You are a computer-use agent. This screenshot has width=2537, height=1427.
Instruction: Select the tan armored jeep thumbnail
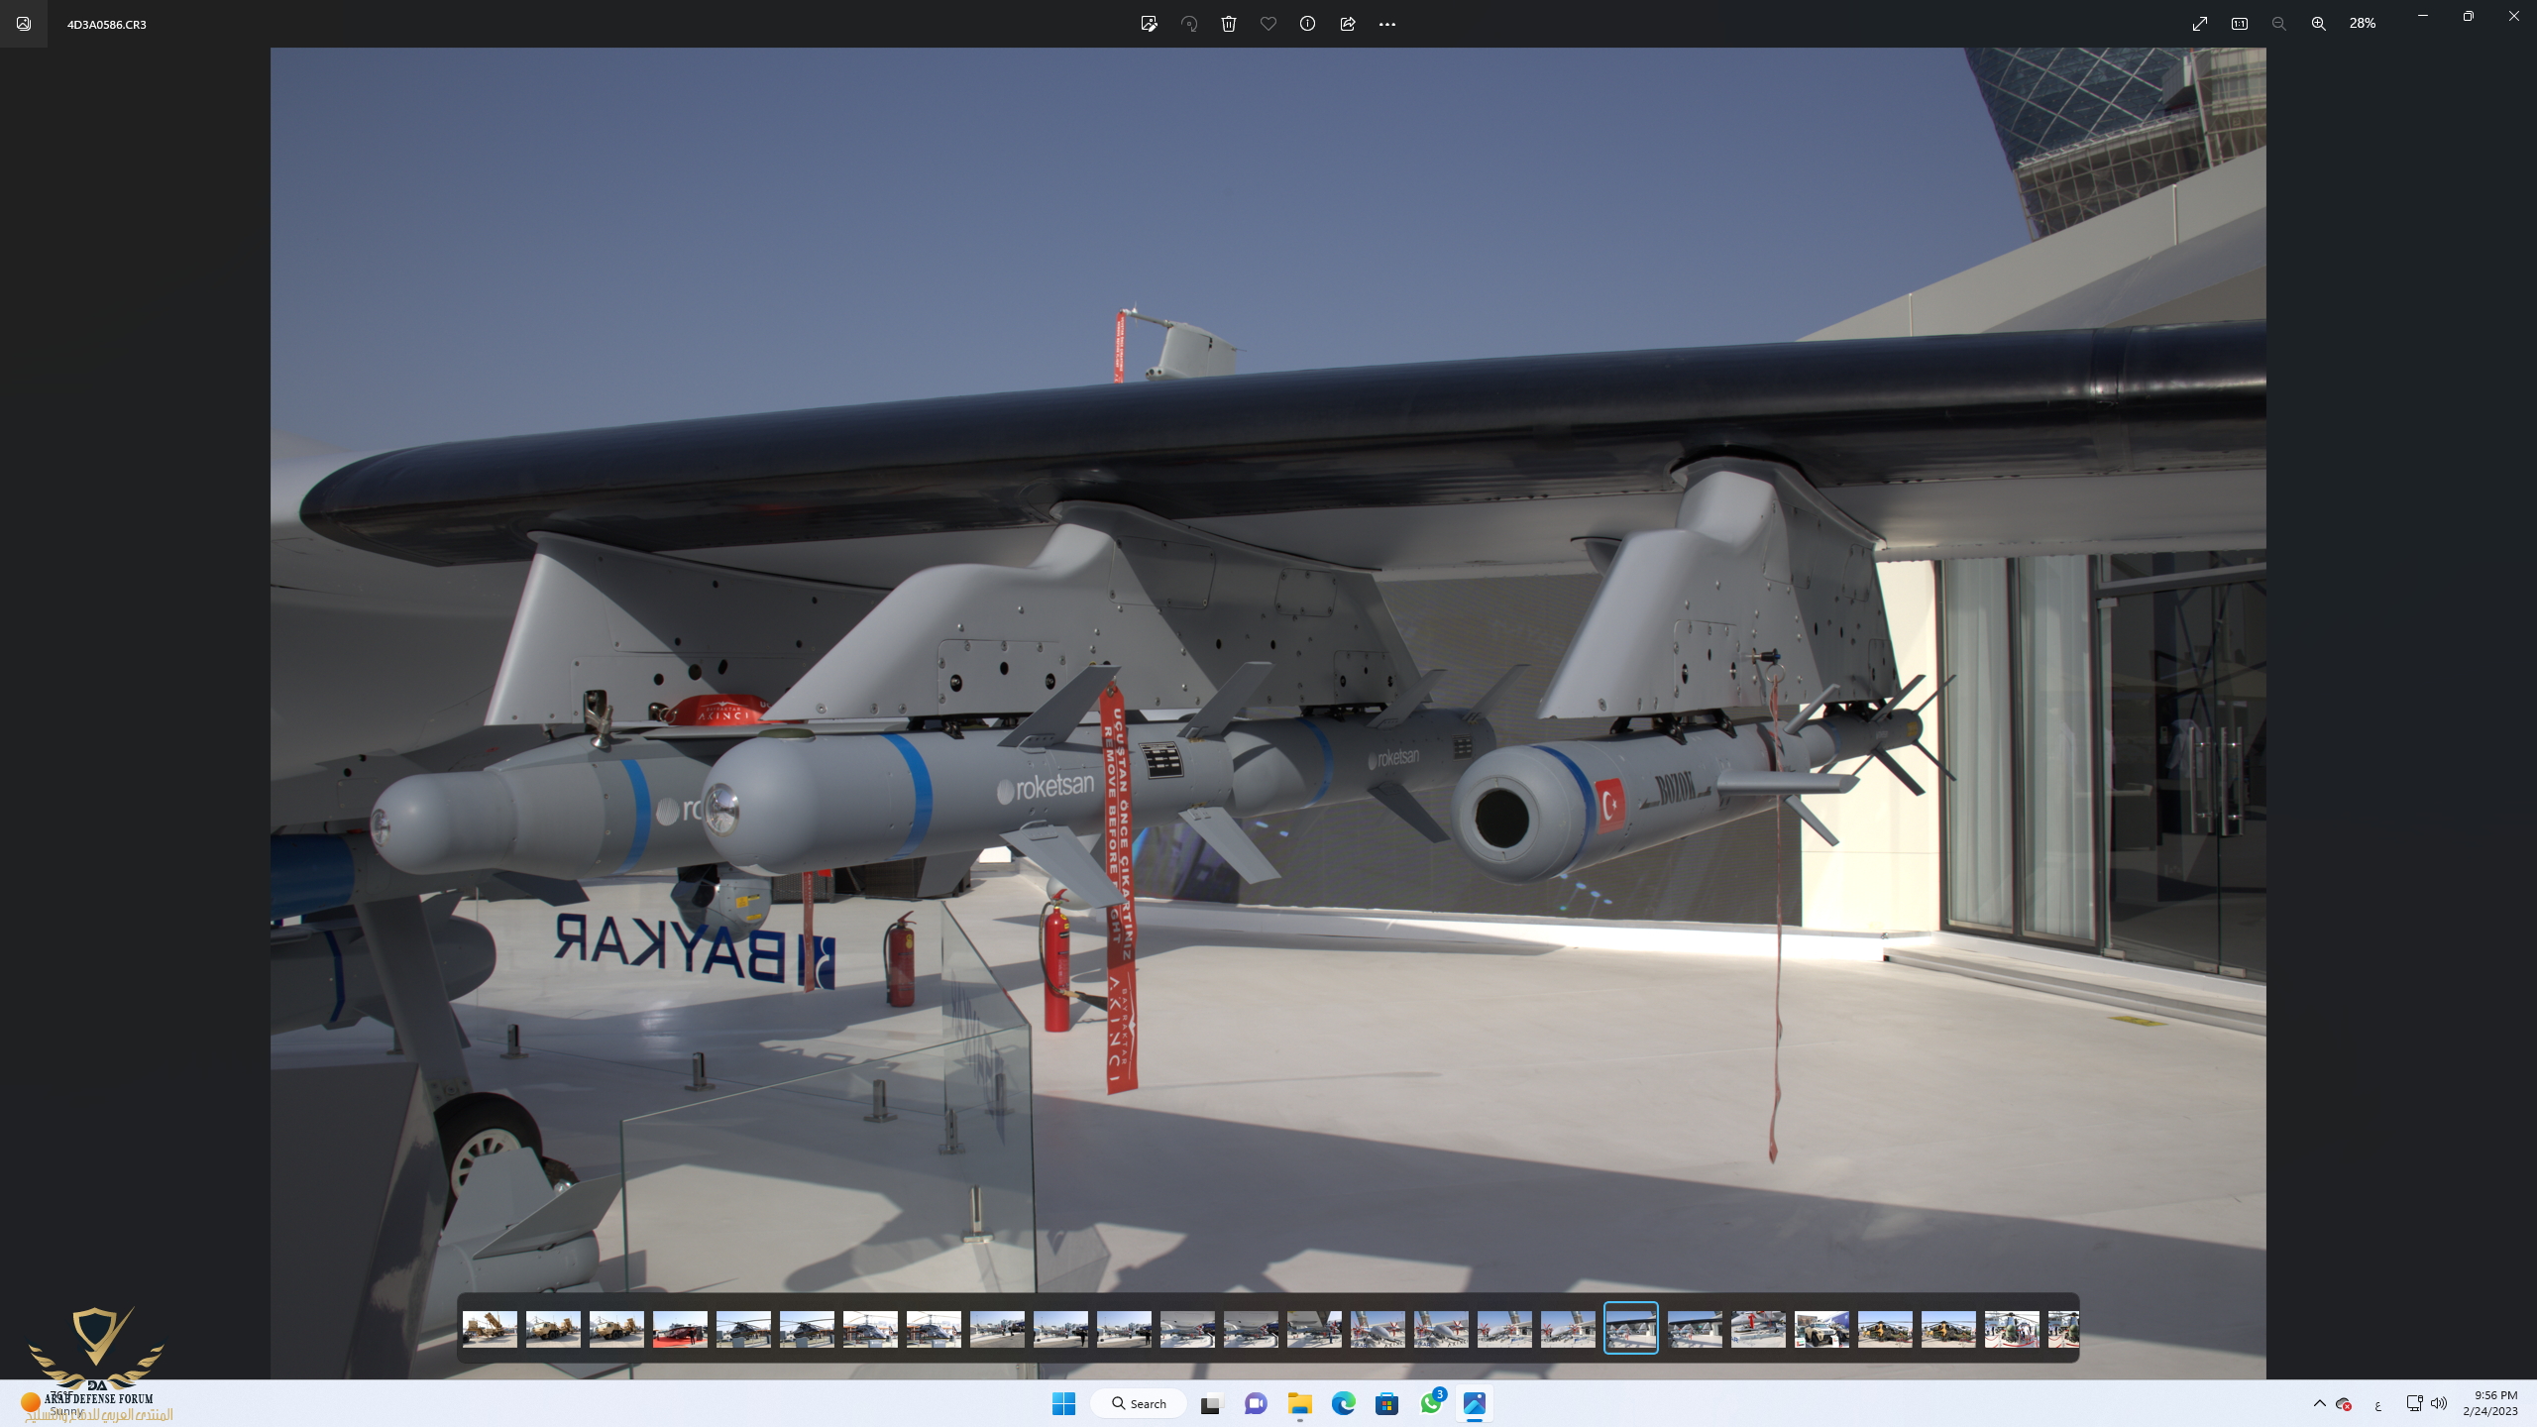[x=1821, y=1329]
